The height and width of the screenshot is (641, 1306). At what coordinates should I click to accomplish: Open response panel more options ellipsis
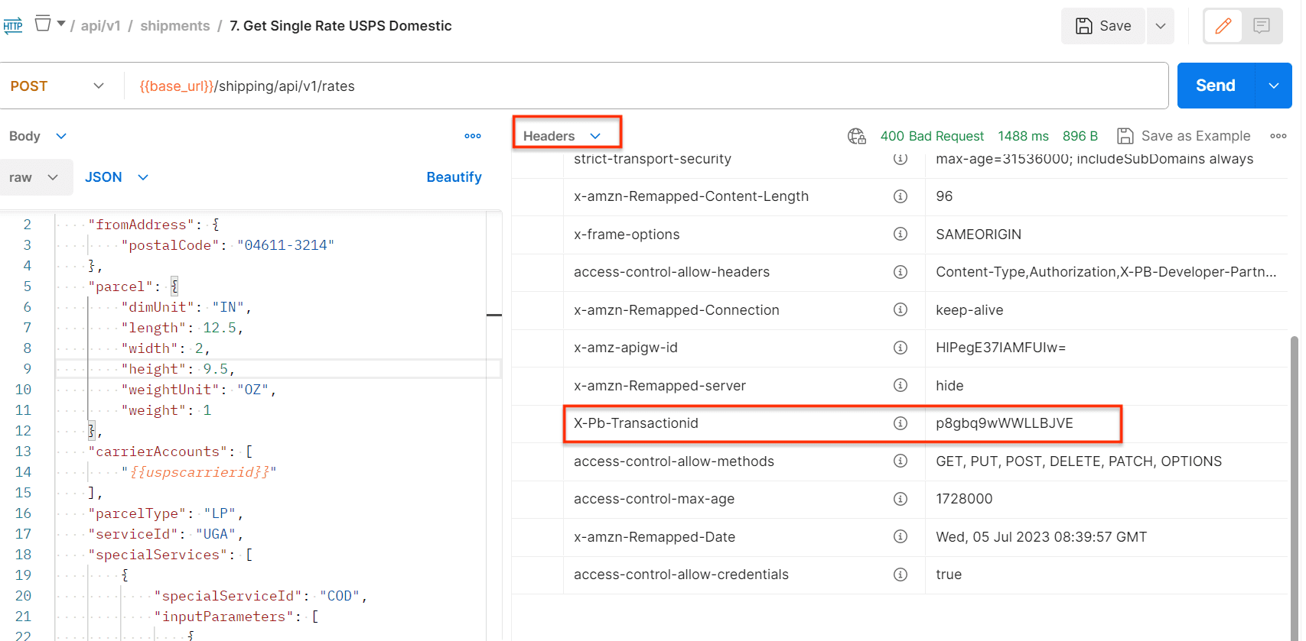click(x=1278, y=136)
